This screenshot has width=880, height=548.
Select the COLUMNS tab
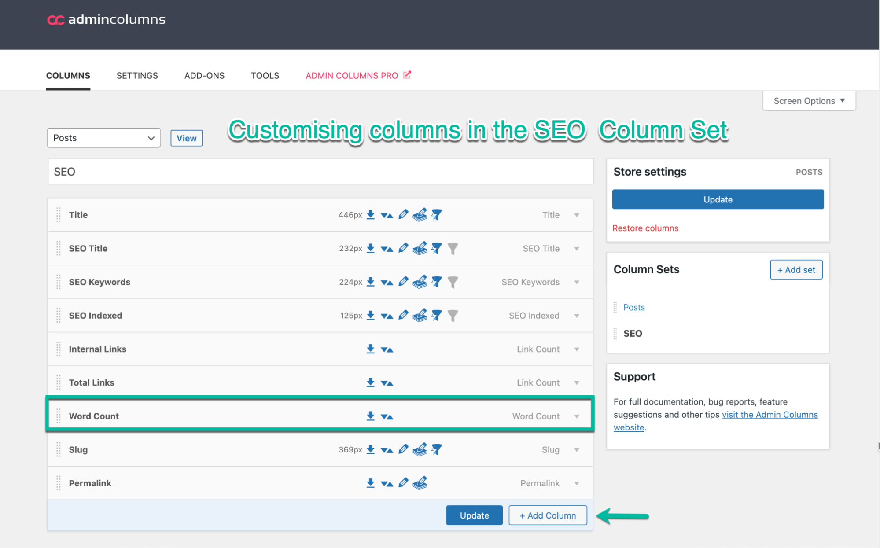point(68,74)
